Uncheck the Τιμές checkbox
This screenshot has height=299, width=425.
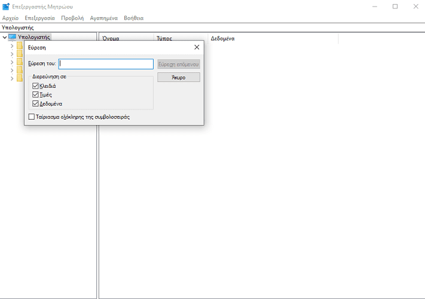(35, 94)
